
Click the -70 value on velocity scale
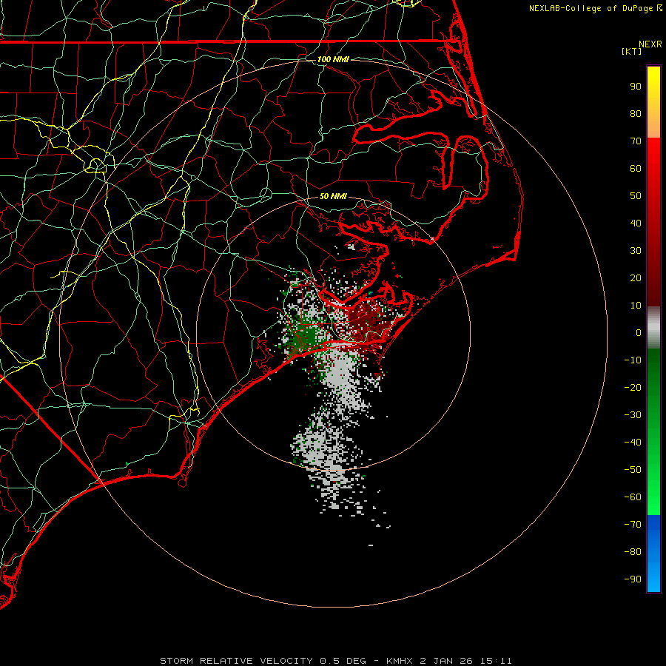click(633, 525)
